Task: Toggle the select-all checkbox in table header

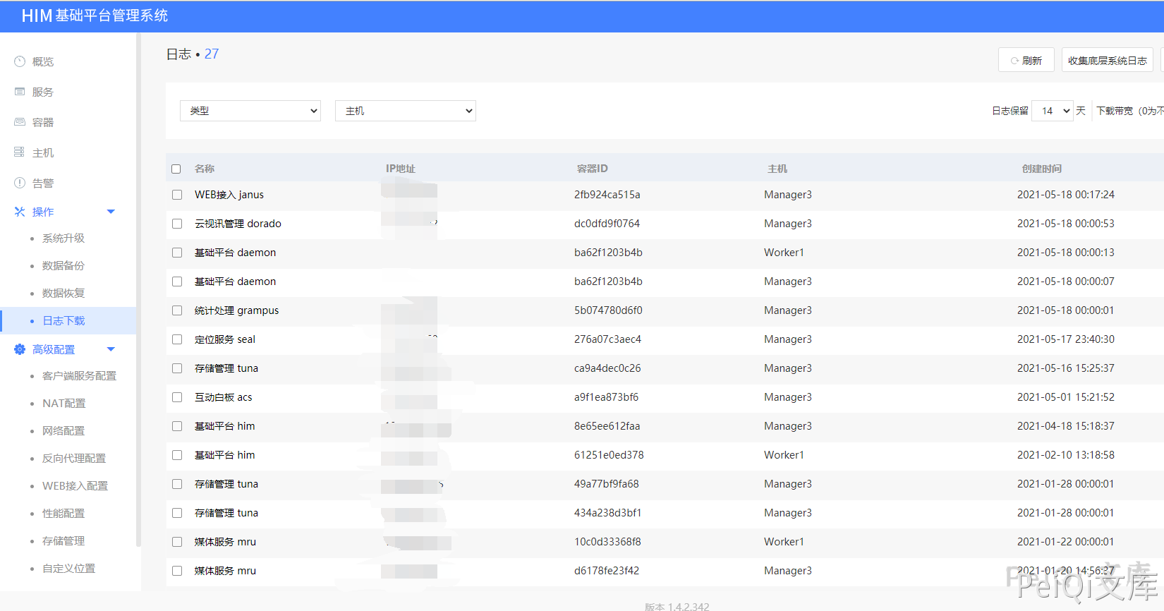Action: pos(176,169)
